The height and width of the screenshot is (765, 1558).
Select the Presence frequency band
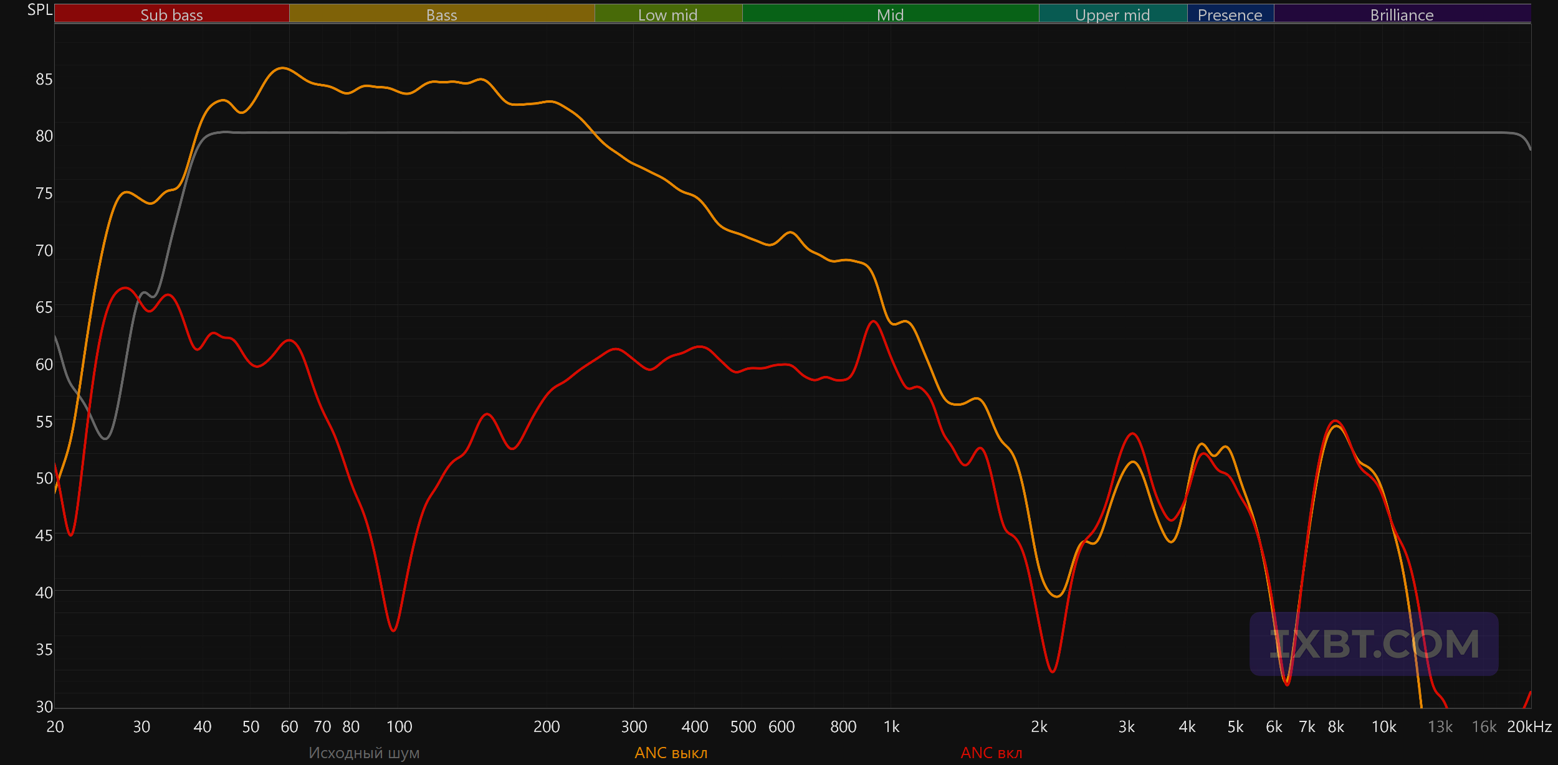(x=1230, y=14)
